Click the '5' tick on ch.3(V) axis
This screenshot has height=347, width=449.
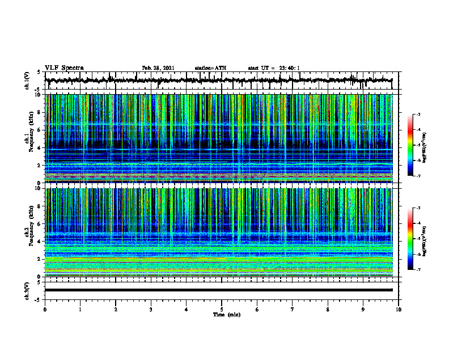(x=39, y=282)
